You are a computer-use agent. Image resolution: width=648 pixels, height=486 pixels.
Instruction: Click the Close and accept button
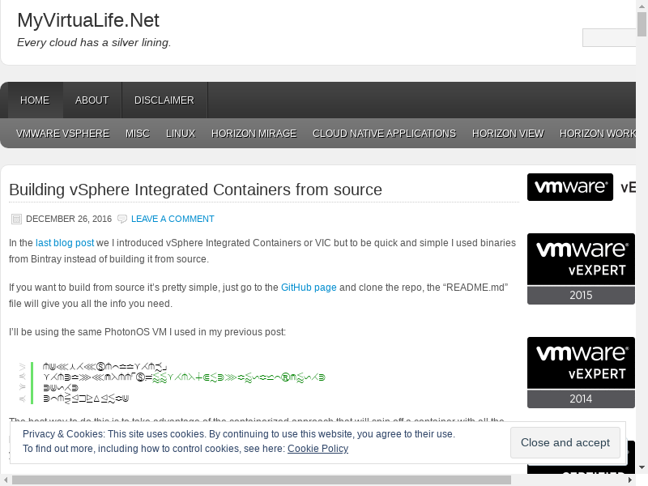pyautogui.click(x=565, y=442)
